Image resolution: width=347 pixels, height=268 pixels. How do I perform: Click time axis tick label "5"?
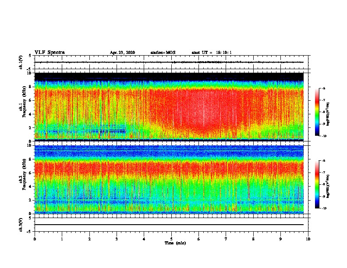[171, 239]
